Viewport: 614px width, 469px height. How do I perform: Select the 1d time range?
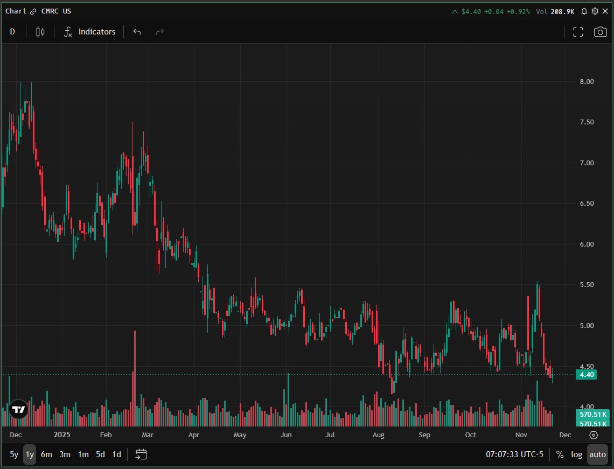(117, 454)
